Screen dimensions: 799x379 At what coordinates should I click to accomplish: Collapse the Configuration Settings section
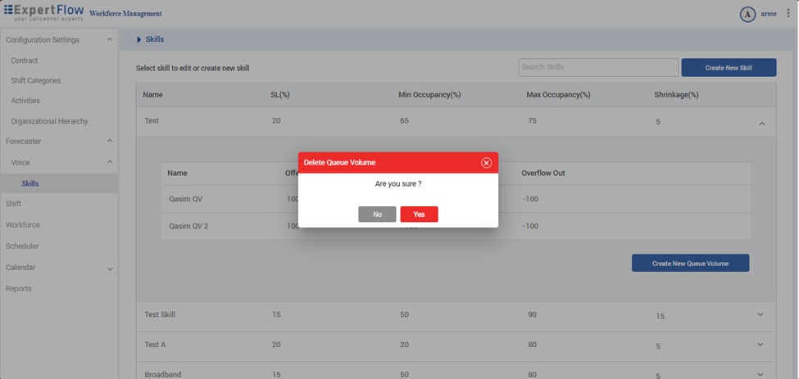click(x=110, y=40)
